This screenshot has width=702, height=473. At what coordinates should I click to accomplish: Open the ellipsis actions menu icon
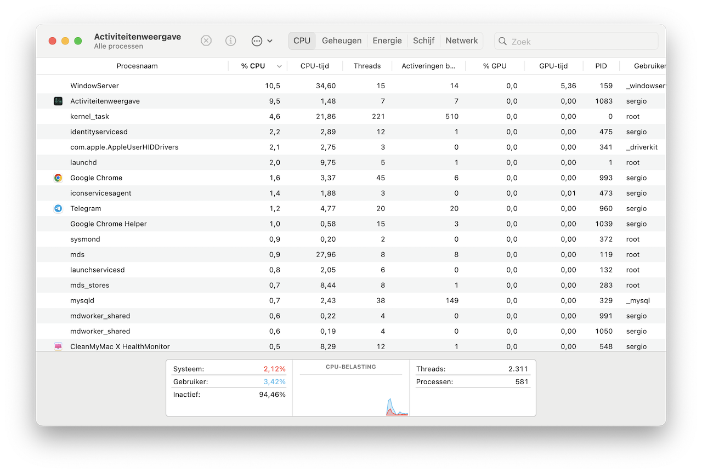coord(257,41)
